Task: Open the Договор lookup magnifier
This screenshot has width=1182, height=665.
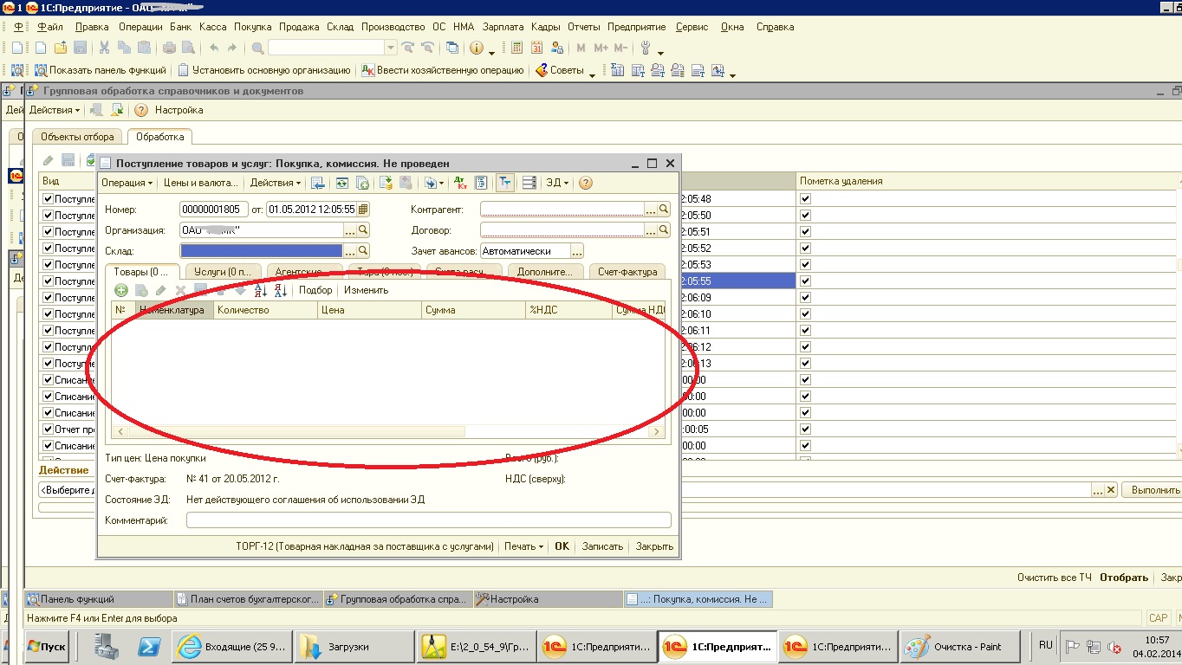Action: 664,230
